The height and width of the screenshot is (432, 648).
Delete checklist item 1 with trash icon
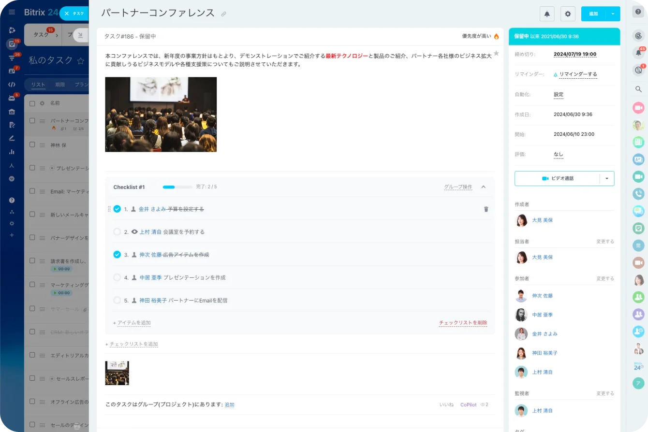point(486,209)
